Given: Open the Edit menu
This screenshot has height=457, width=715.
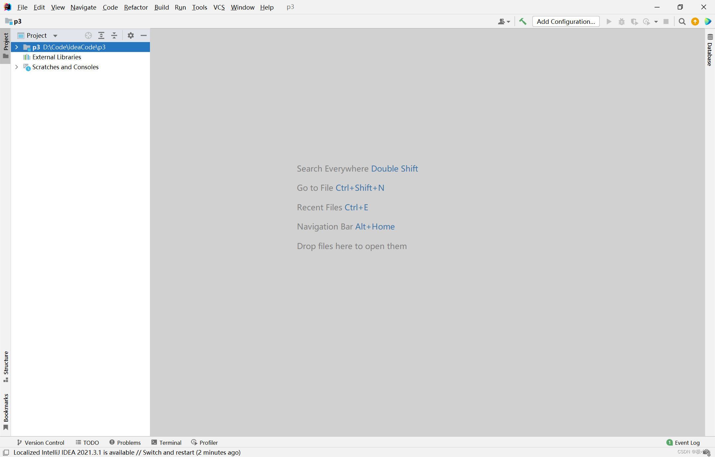Looking at the screenshot, I should 39,7.
